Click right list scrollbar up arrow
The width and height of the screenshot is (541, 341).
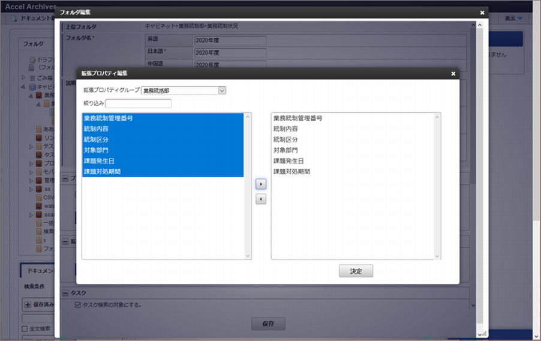437,117
